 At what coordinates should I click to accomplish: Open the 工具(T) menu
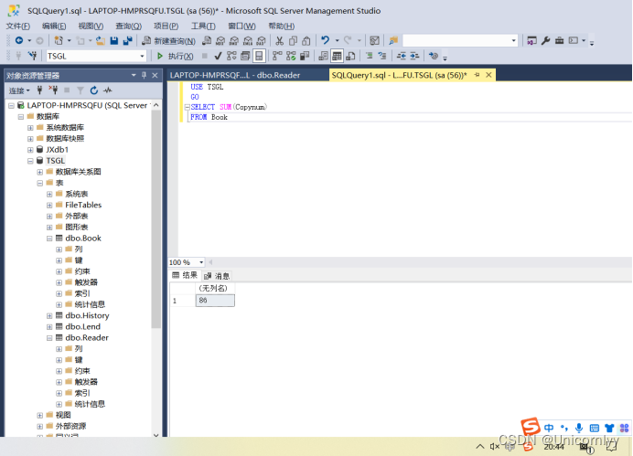point(203,27)
